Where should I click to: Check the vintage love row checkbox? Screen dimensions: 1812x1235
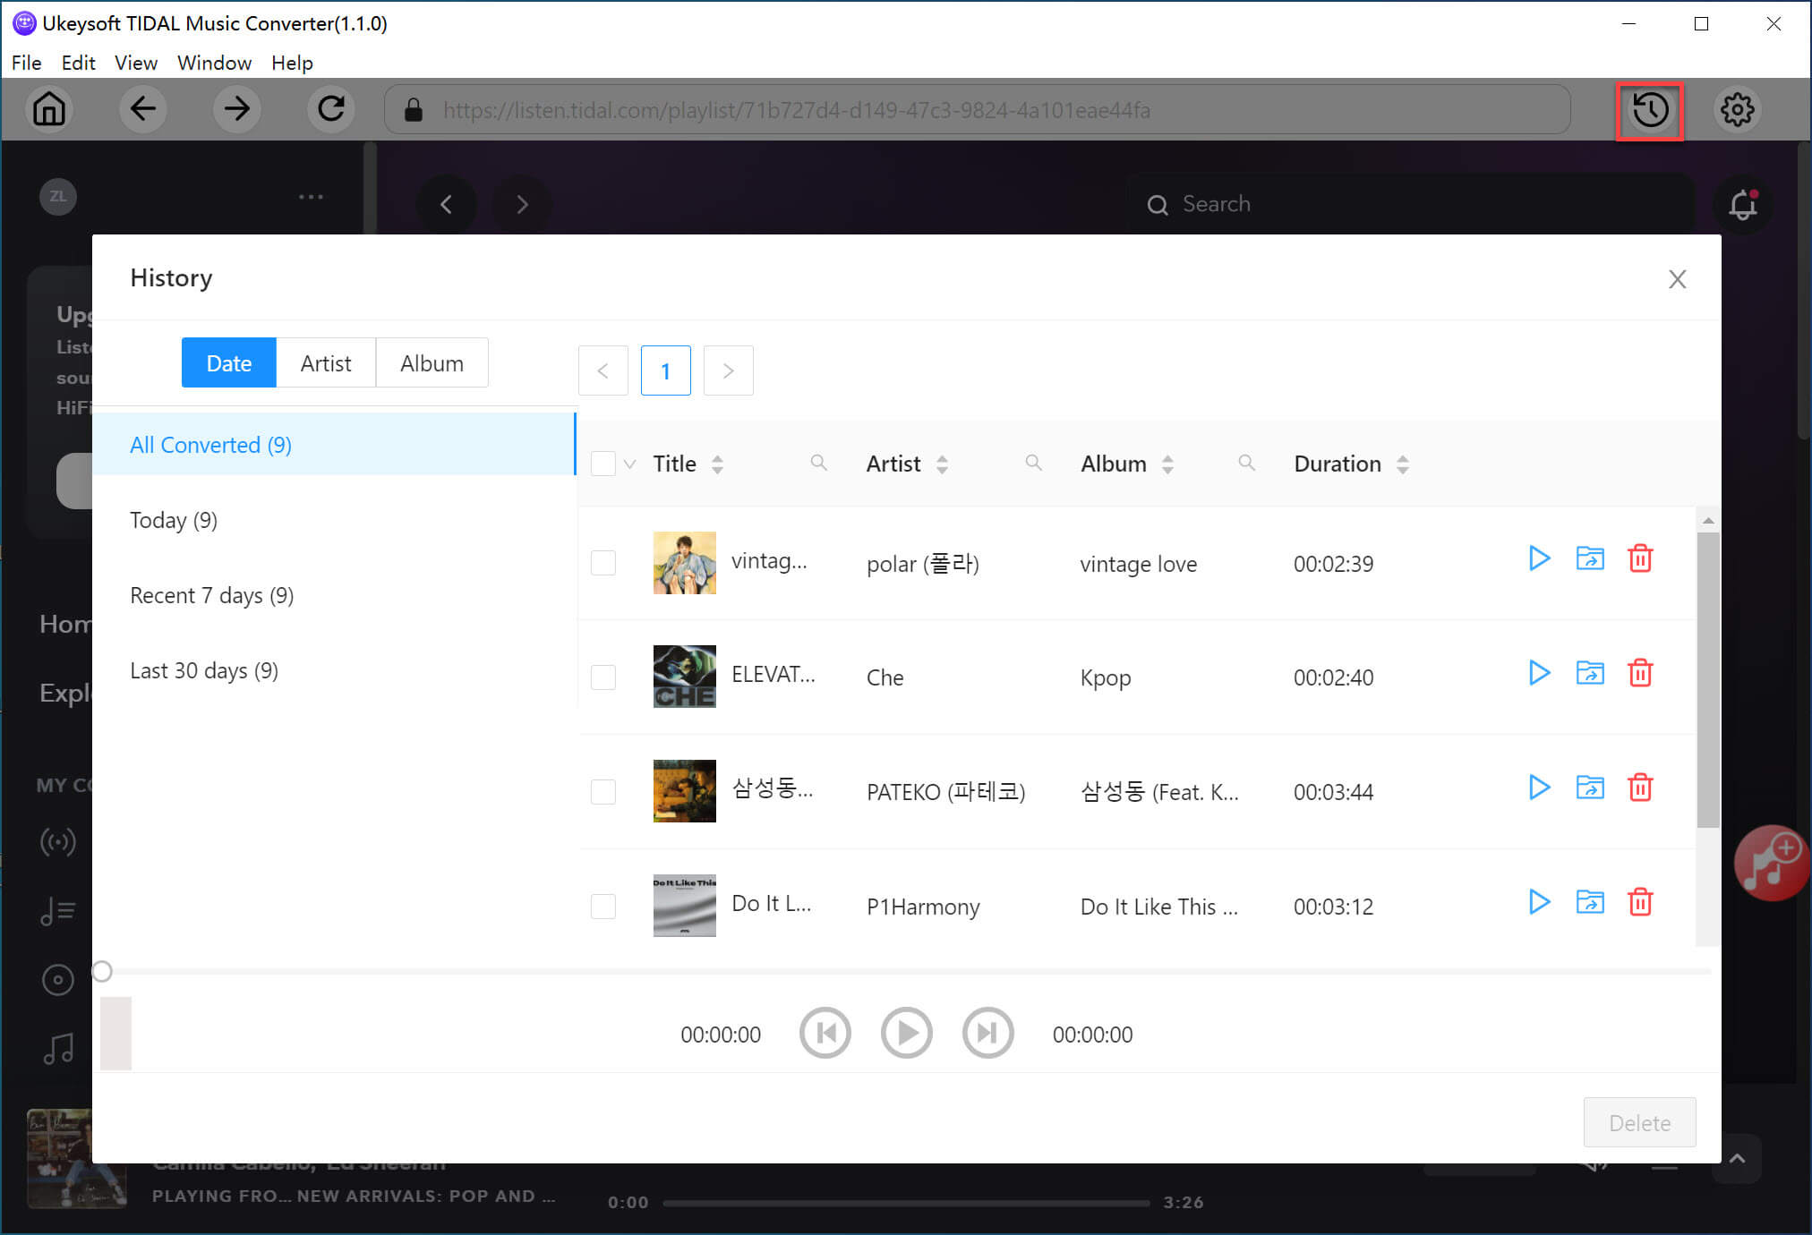(603, 563)
